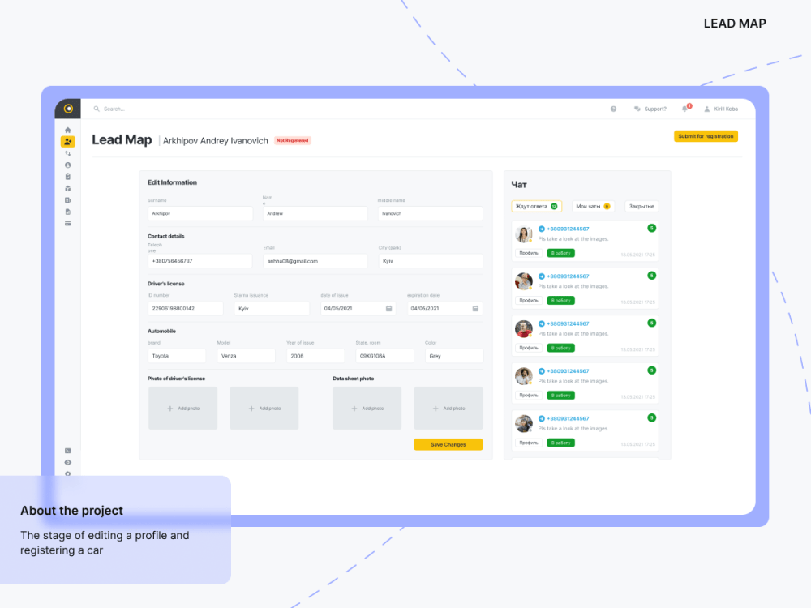Add second Data sheet photo
The width and height of the screenshot is (811, 608).
coord(448,409)
